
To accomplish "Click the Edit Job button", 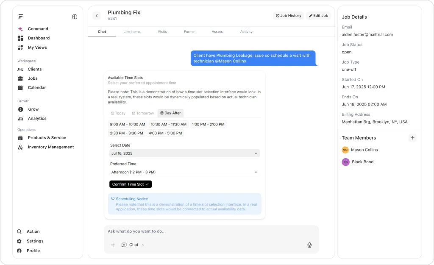I will (318, 15).
